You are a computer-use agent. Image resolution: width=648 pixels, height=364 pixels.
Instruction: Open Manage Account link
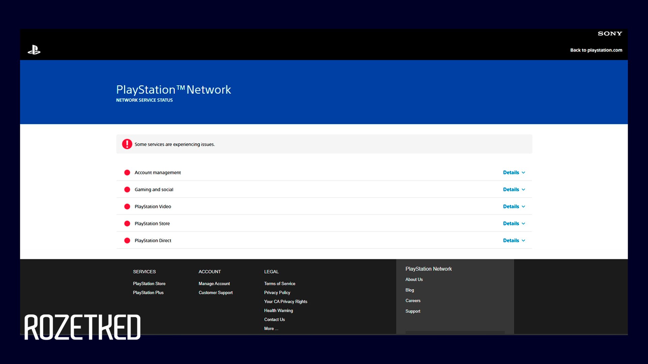214,283
